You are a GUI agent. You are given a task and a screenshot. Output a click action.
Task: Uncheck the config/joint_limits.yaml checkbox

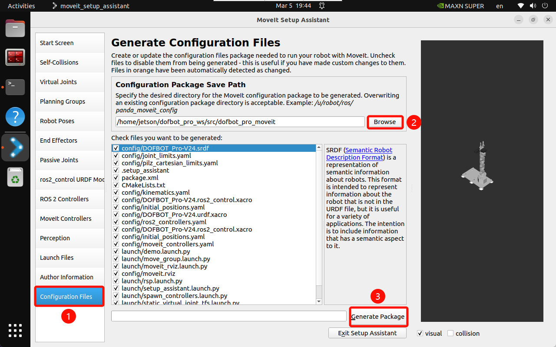(116, 156)
